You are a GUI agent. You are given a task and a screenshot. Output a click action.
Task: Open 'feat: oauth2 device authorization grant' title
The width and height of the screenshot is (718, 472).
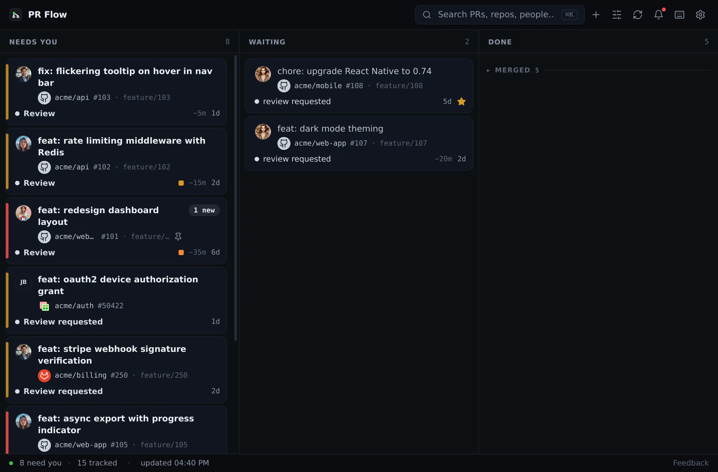tap(118, 285)
